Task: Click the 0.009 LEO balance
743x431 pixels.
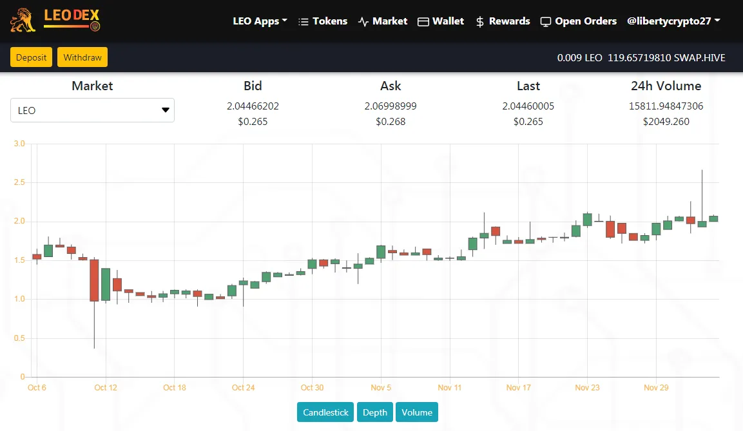Action: [x=579, y=58]
